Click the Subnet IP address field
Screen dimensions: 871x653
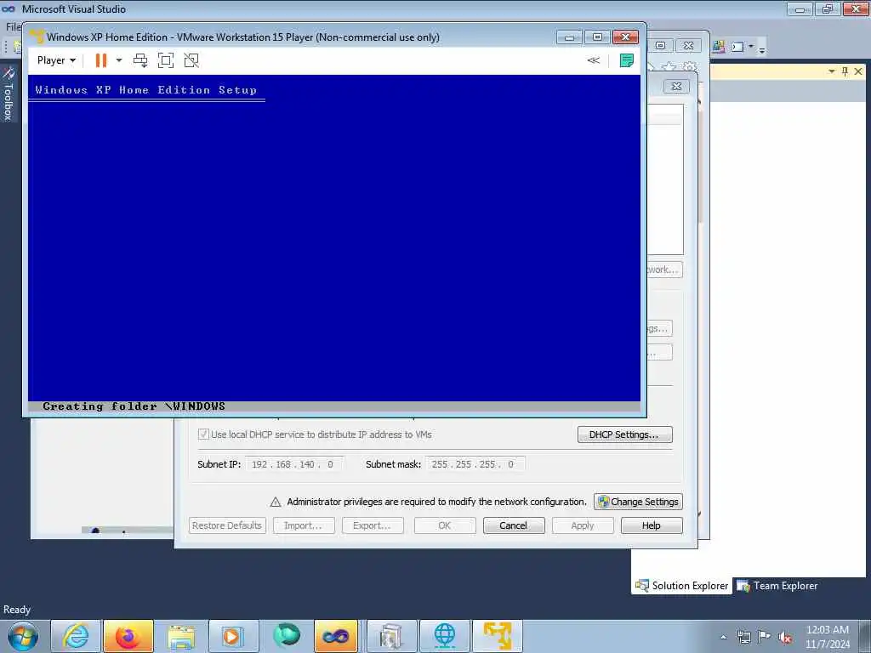294,464
